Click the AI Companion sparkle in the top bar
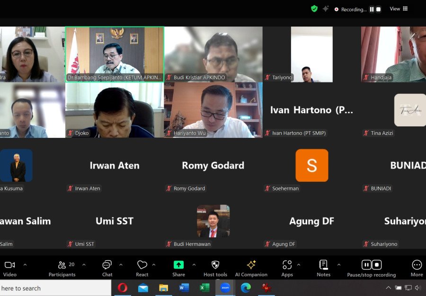 point(326,9)
